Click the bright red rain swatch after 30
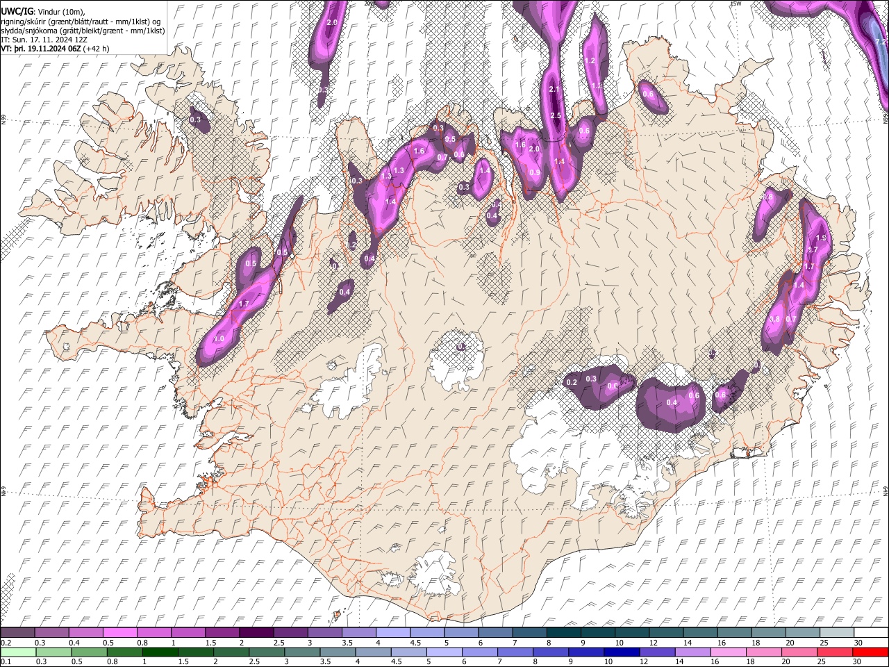The image size is (889, 667). coord(871,652)
